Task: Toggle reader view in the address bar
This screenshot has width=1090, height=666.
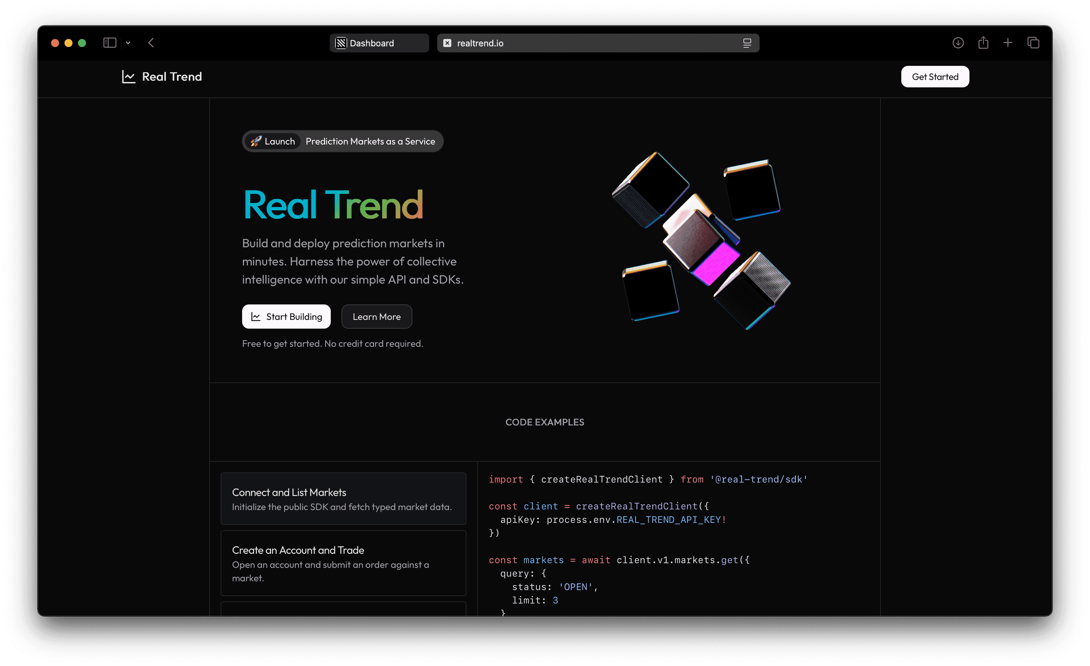Action: [x=747, y=42]
